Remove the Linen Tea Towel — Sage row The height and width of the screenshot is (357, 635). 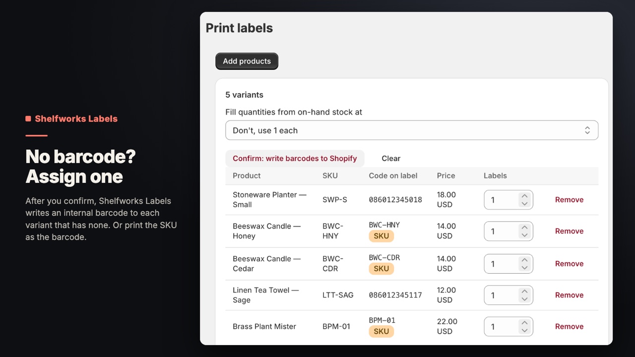pyautogui.click(x=569, y=295)
